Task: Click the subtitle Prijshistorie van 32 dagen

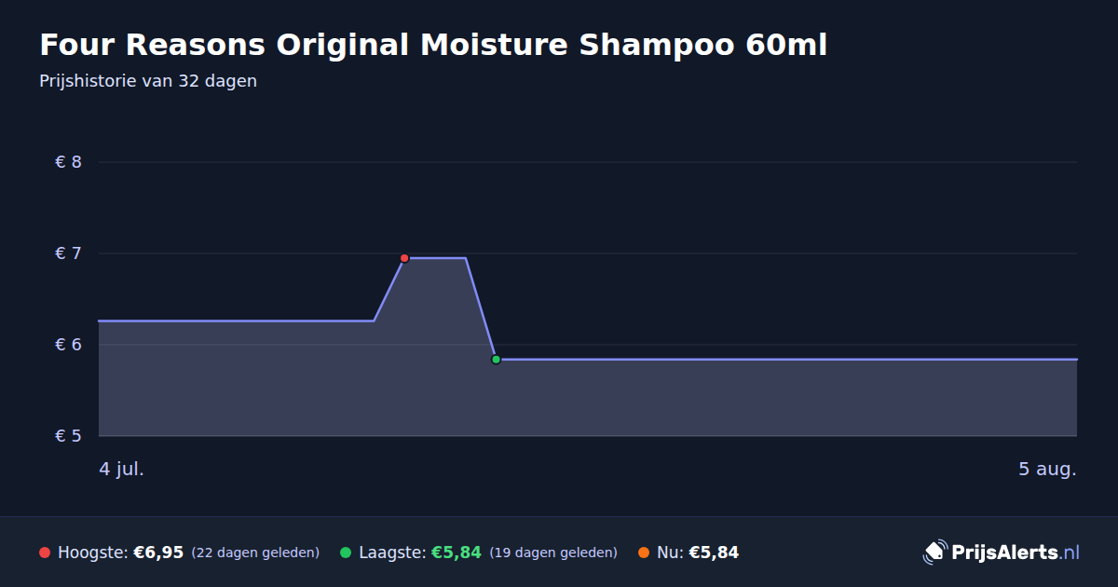Action: coord(148,81)
